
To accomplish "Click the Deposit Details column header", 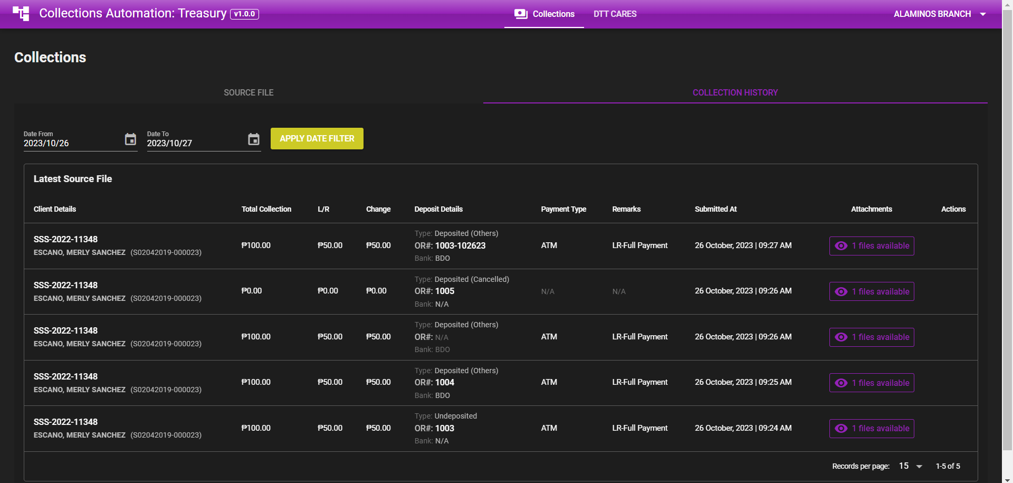I will click(438, 210).
